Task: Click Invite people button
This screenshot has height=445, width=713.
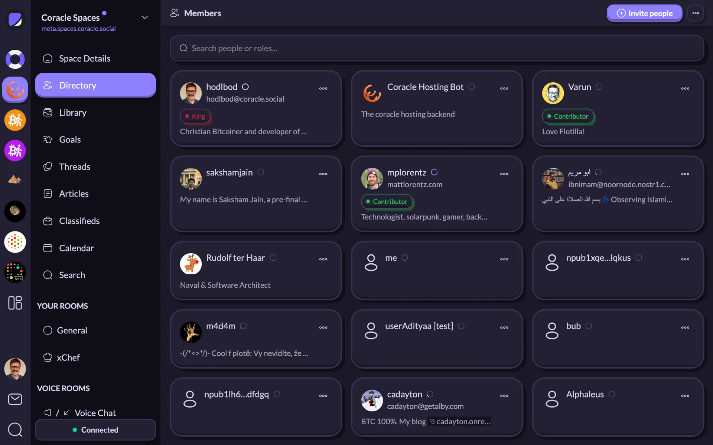Action: point(645,13)
